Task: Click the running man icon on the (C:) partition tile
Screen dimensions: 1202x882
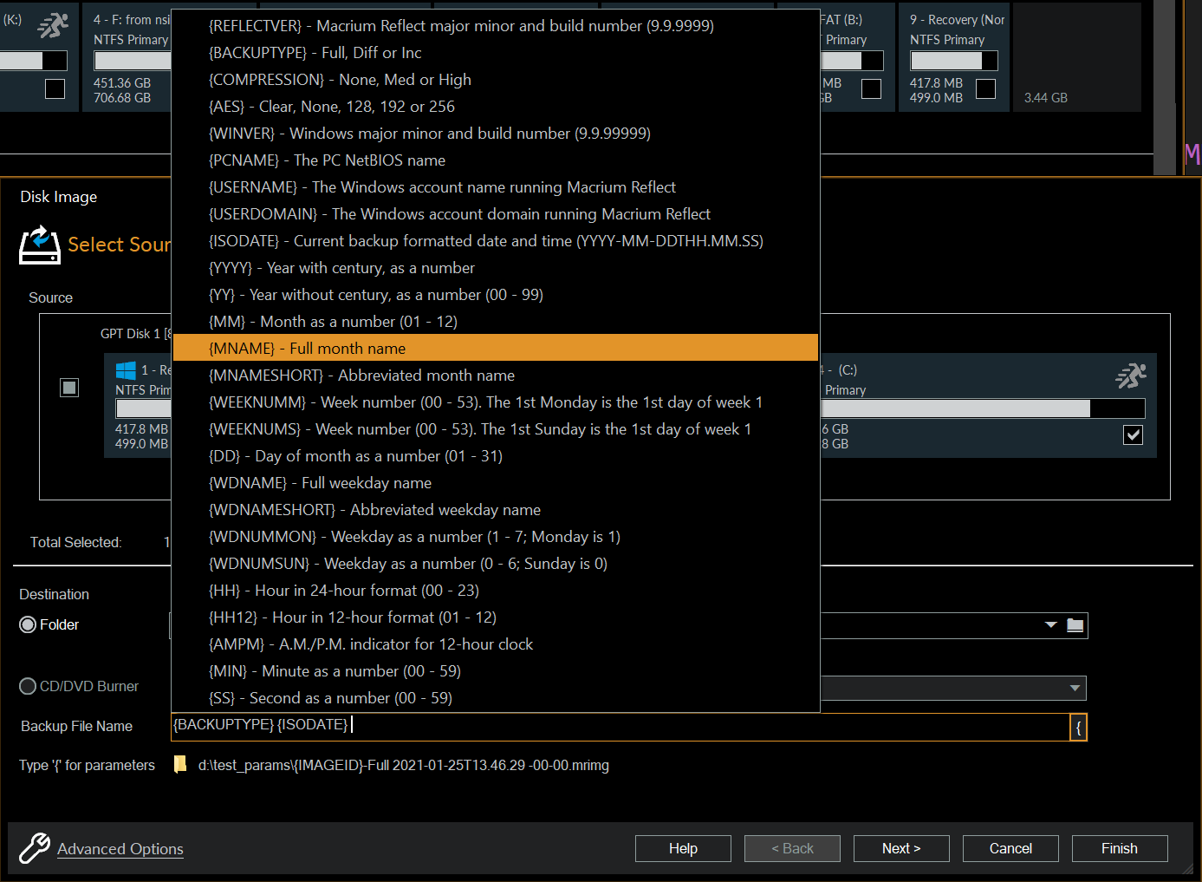Action: pyautogui.click(x=1131, y=375)
